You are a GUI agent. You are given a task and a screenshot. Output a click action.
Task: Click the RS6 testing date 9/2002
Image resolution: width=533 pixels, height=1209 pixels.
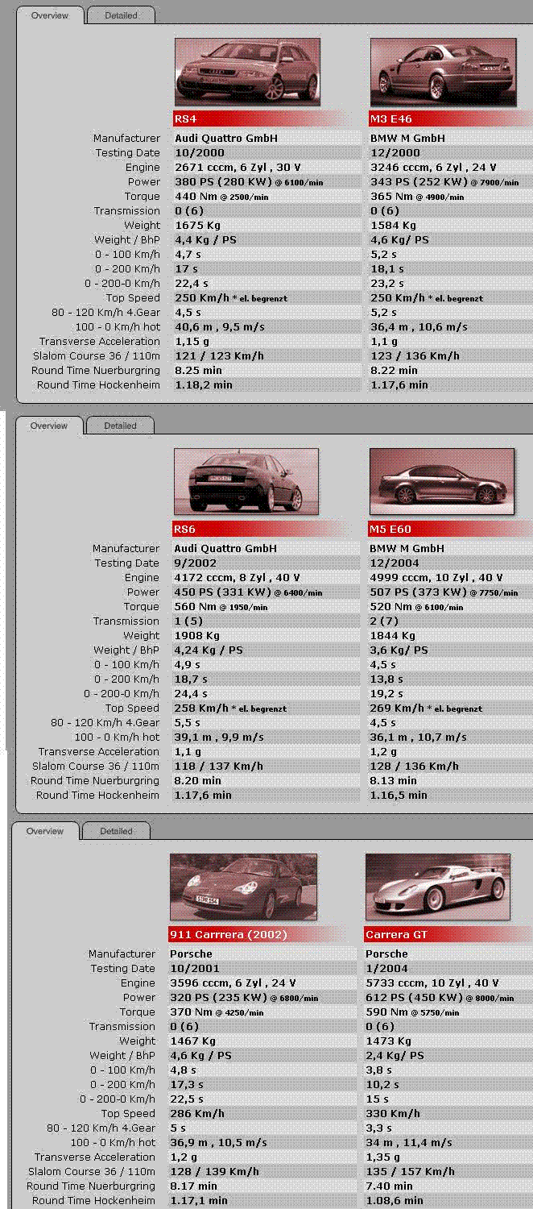point(196,563)
